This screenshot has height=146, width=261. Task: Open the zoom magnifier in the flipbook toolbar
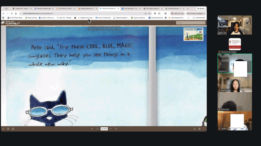(3, 129)
